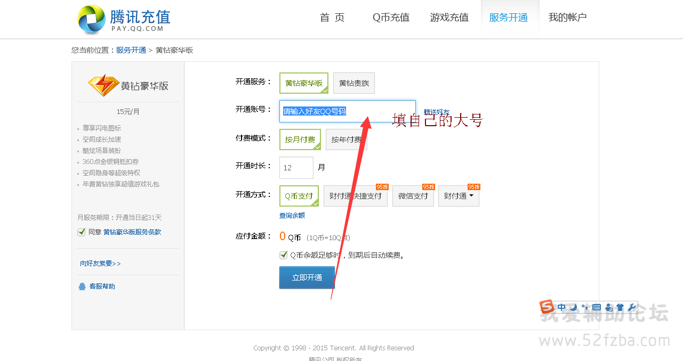
Task: Expand the 财付通 dropdown arrow
Action: 471,196
